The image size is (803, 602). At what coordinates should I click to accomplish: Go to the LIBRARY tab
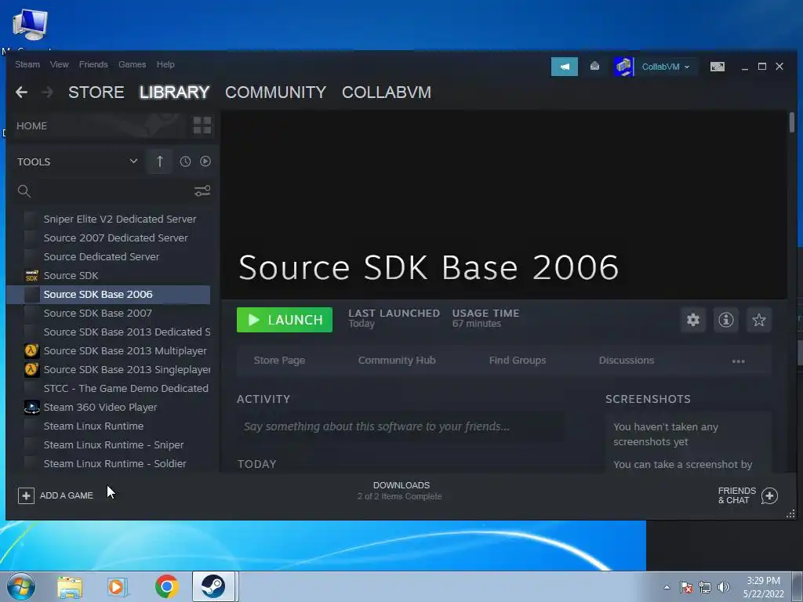(174, 92)
